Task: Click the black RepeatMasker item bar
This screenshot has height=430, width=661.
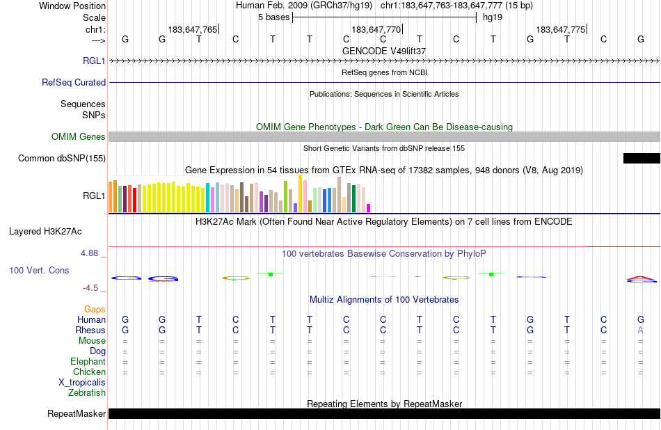Action: coord(385,413)
